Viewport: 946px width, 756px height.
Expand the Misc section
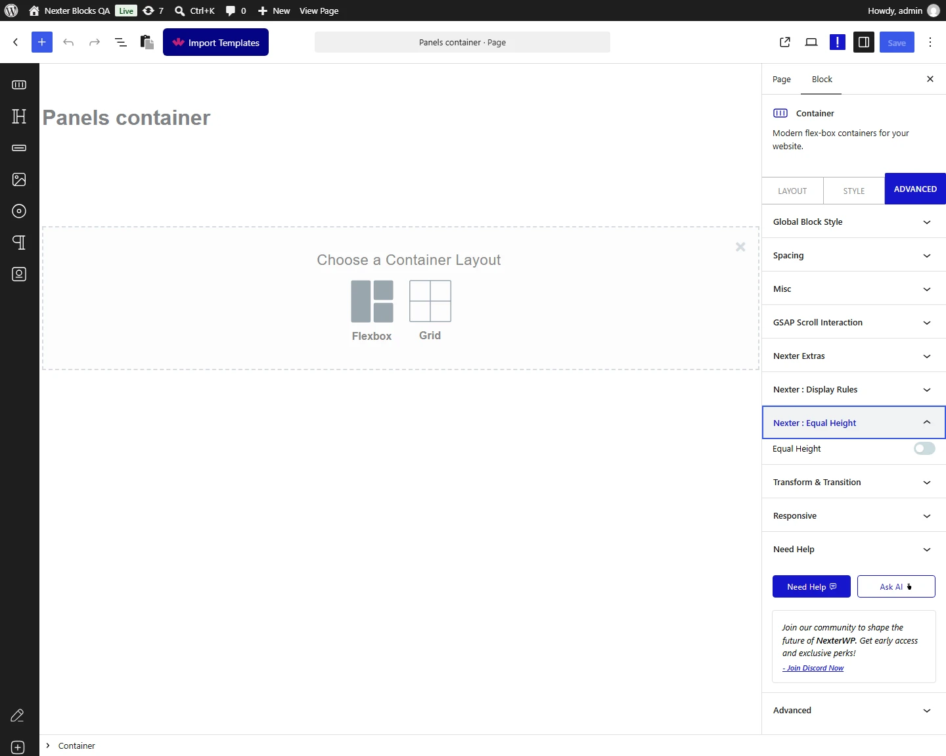click(x=854, y=289)
